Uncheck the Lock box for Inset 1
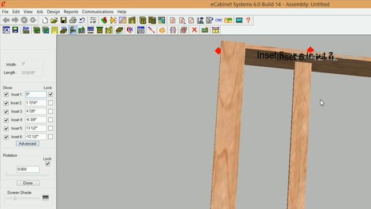The width and height of the screenshot is (371, 209). tap(50, 94)
